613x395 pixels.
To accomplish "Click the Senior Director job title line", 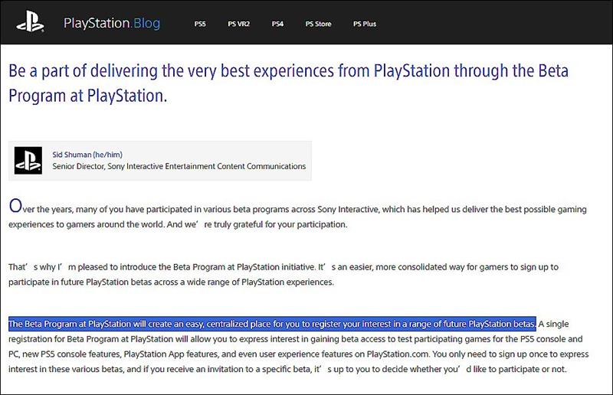I will point(179,166).
